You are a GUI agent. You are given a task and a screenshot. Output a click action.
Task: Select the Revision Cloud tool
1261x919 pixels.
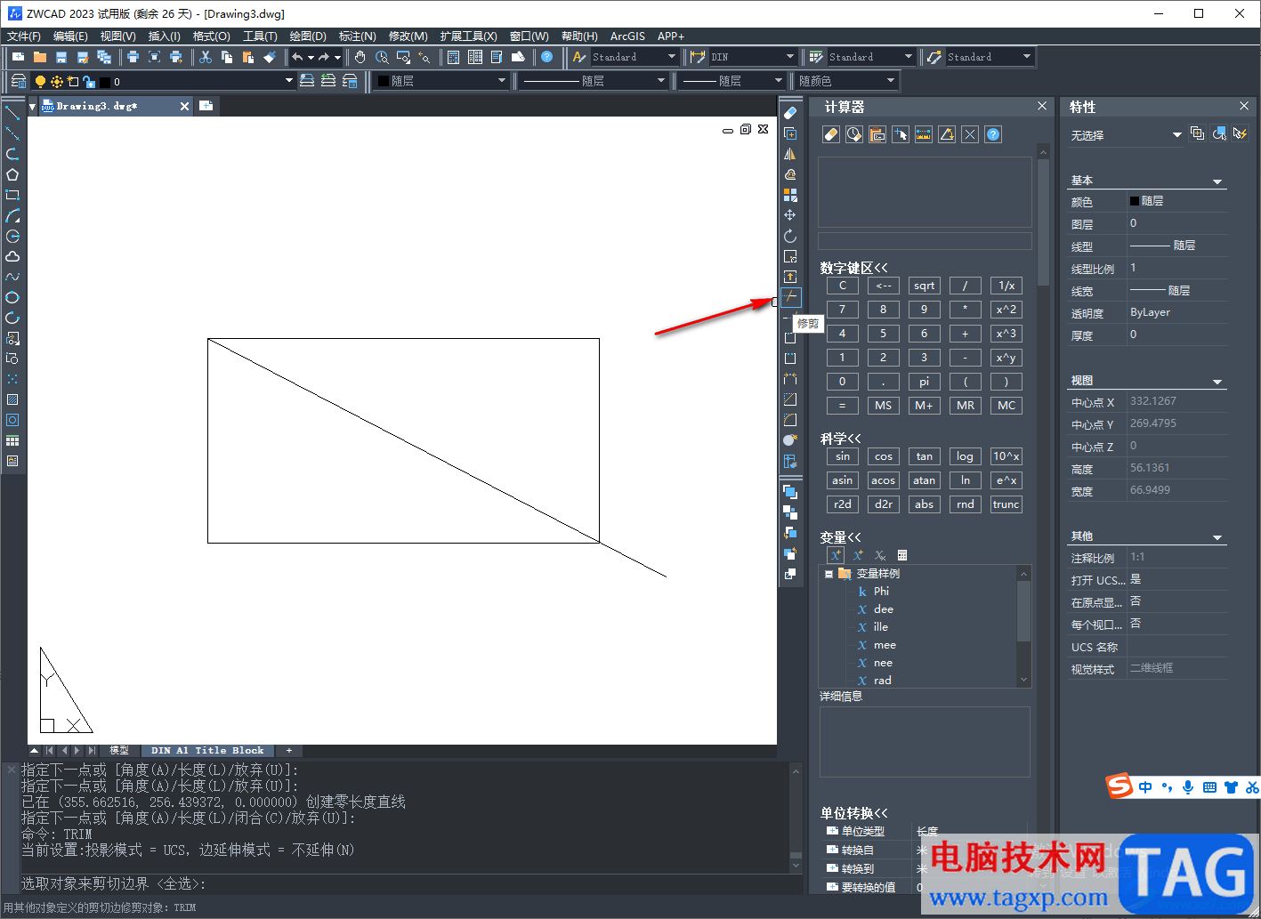[x=12, y=256]
